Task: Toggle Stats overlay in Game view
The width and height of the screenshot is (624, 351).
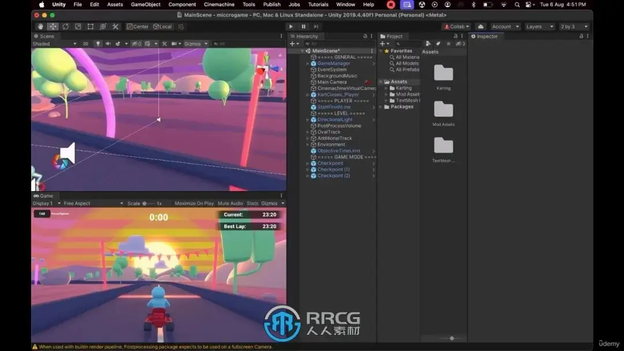Action: click(252, 203)
